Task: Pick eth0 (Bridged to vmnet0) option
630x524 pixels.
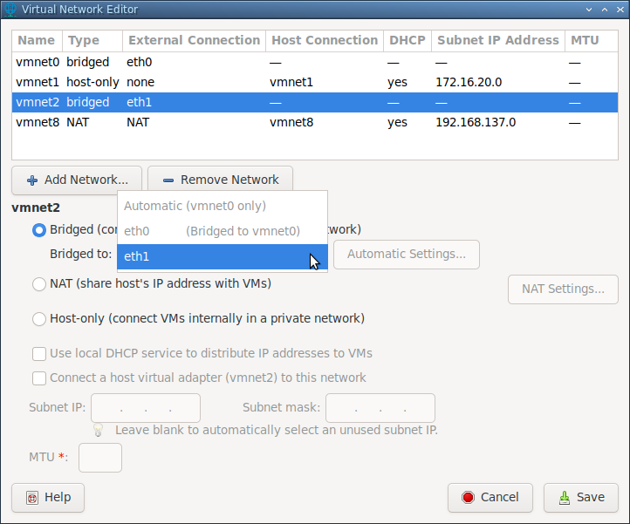Action: coord(223,231)
